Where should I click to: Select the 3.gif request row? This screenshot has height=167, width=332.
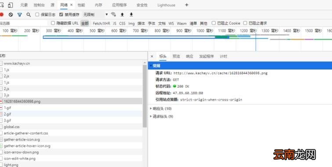[71, 120]
